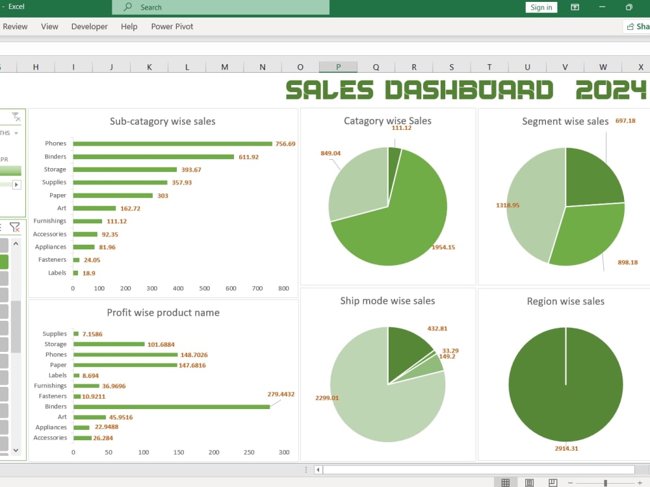This screenshot has height=487, width=650.
Task: Click the 'Catagory wise Sales' chart title
Action: (x=387, y=121)
